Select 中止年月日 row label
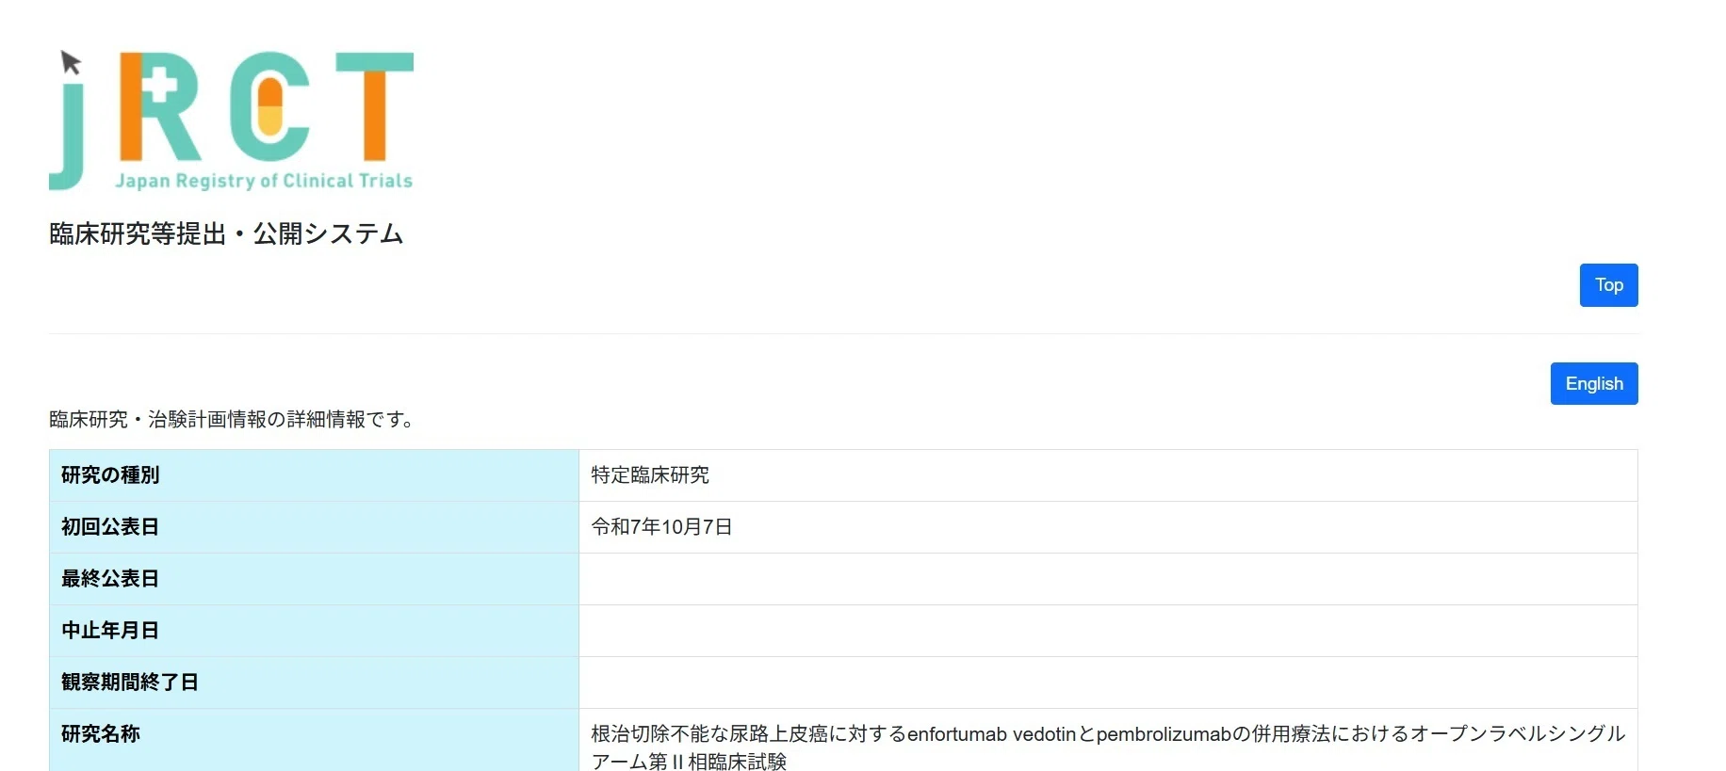Image resolution: width=1726 pixels, height=771 pixels. pos(109,631)
